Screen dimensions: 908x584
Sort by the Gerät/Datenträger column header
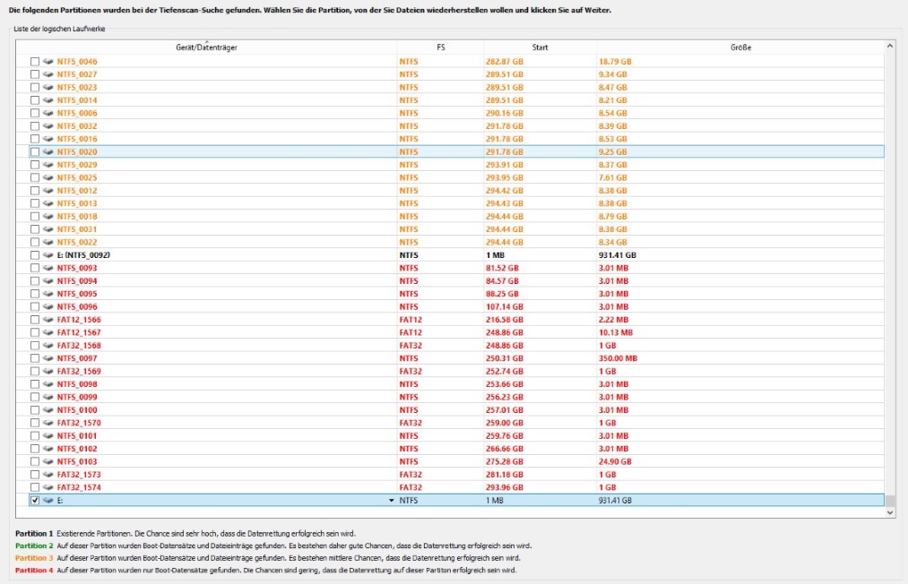(206, 47)
